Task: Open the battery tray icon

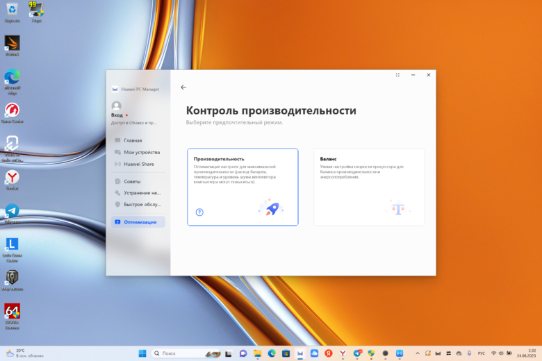Action: [x=509, y=353]
